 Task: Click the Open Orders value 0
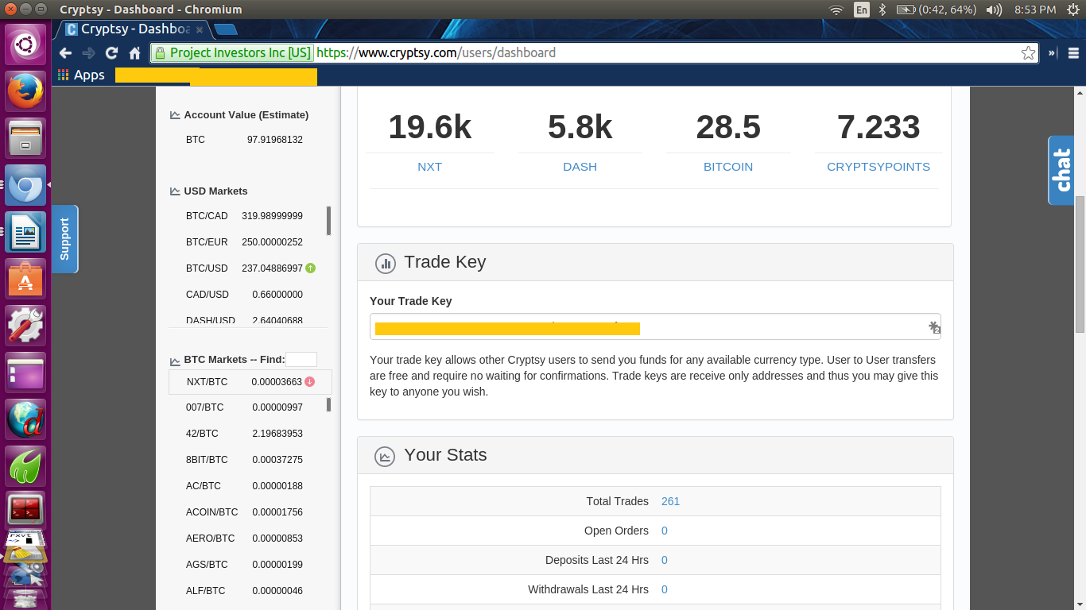pyautogui.click(x=665, y=531)
